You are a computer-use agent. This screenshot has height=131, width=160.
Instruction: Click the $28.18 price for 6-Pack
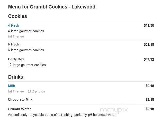(x=149, y=44)
